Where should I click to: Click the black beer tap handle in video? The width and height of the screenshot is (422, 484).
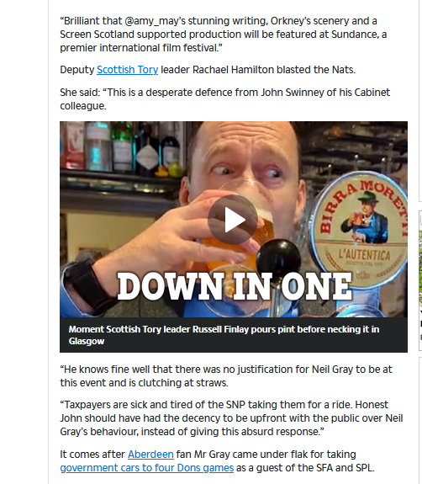[x=278, y=258]
